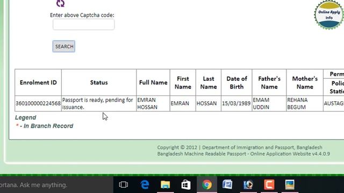Select enrolment ID 360100000224568 cell
Viewport: 344px width, 193px height.
(38, 103)
